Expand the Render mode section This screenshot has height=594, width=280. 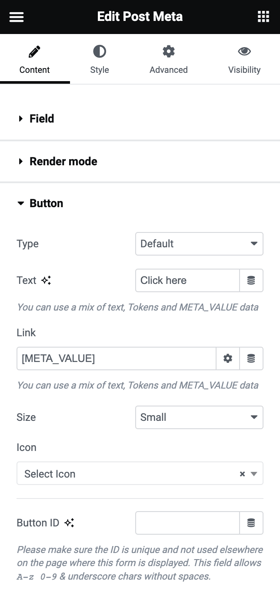click(x=63, y=161)
